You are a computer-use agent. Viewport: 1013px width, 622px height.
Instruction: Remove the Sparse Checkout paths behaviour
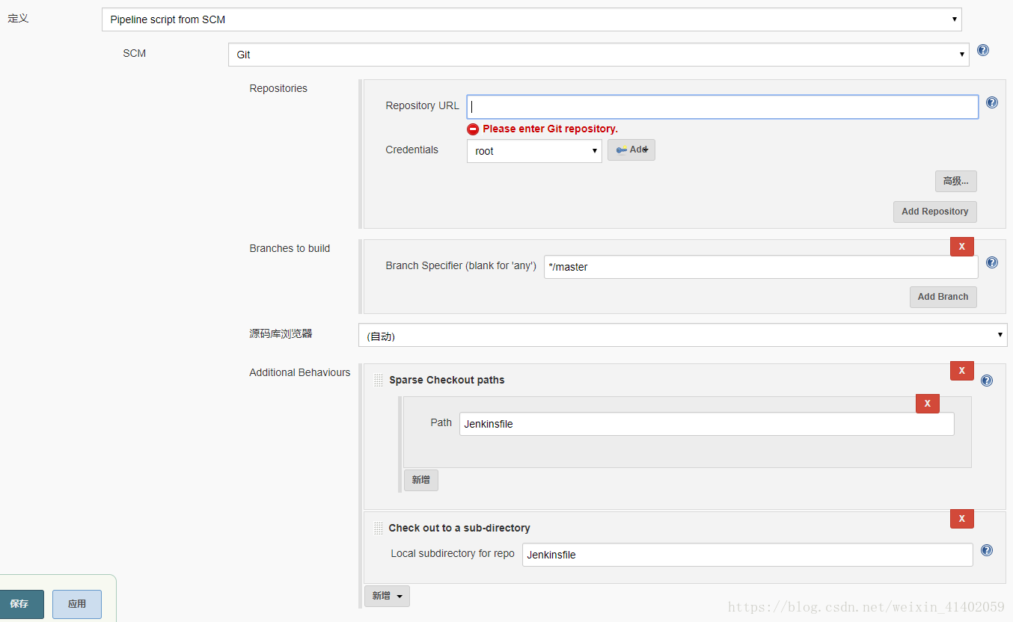click(962, 371)
